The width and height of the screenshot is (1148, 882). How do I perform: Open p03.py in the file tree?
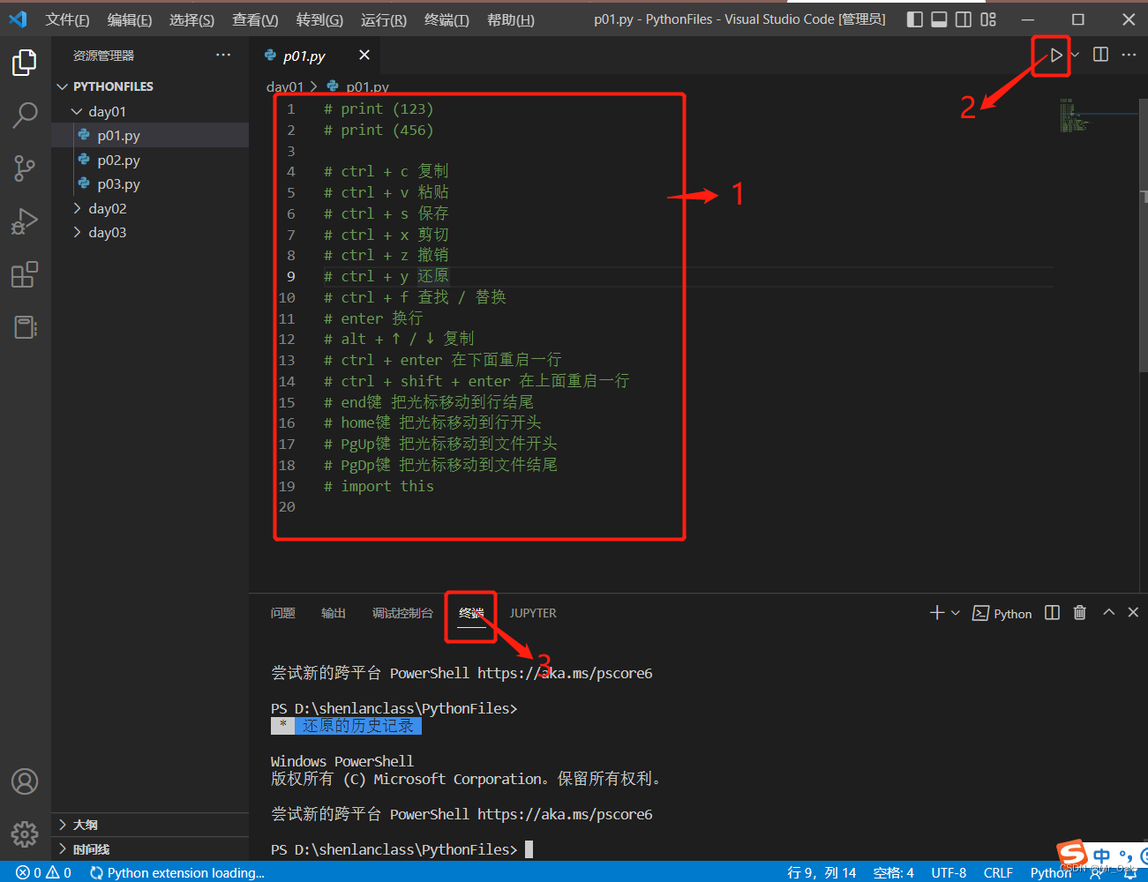pyautogui.click(x=118, y=183)
